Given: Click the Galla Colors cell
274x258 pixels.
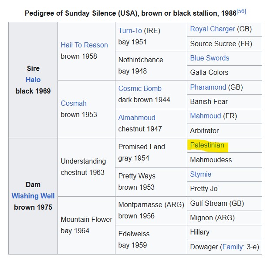Looking at the screenshot, I should [x=224, y=73].
